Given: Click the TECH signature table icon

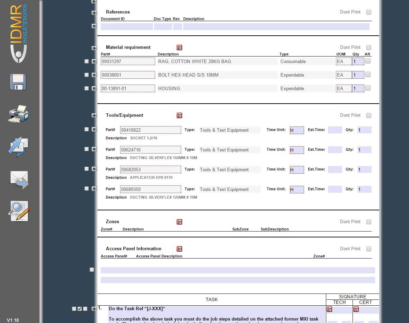Looking at the screenshot, I should click(x=329, y=309).
